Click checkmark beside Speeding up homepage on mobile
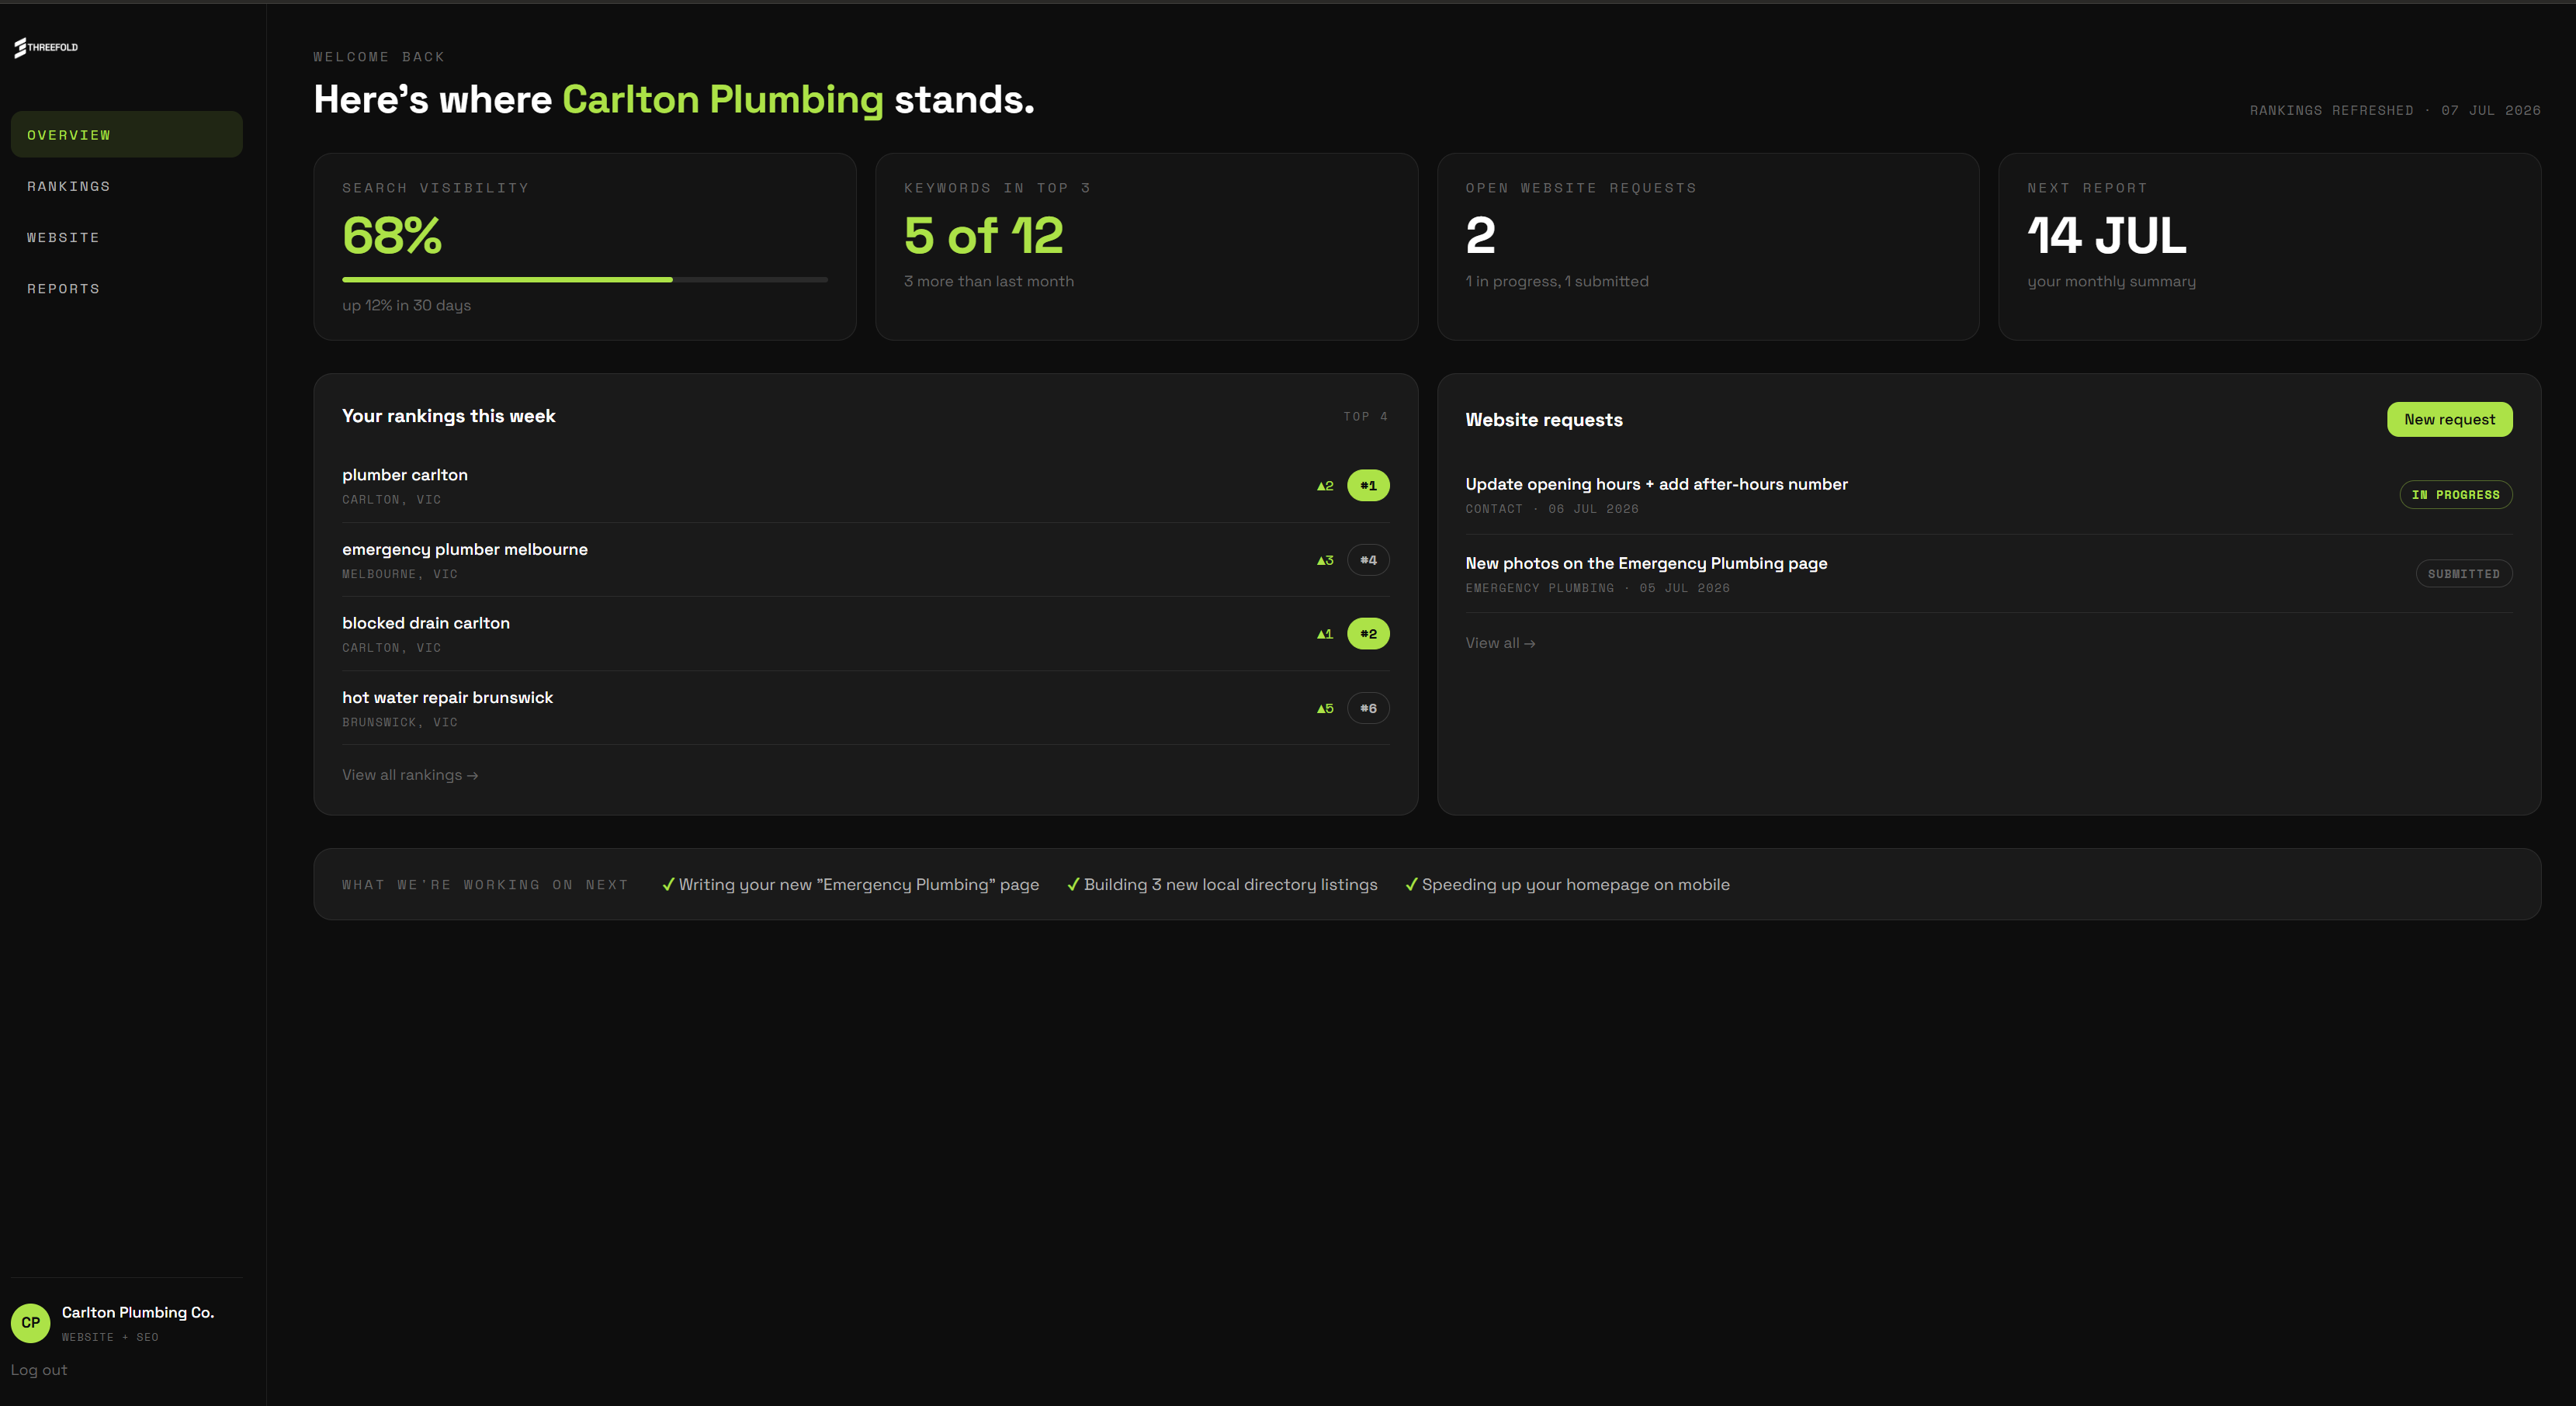The height and width of the screenshot is (1406, 2576). 1411,884
